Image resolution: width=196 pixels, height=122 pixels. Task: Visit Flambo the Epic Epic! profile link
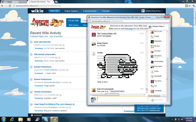tap(52, 82)
